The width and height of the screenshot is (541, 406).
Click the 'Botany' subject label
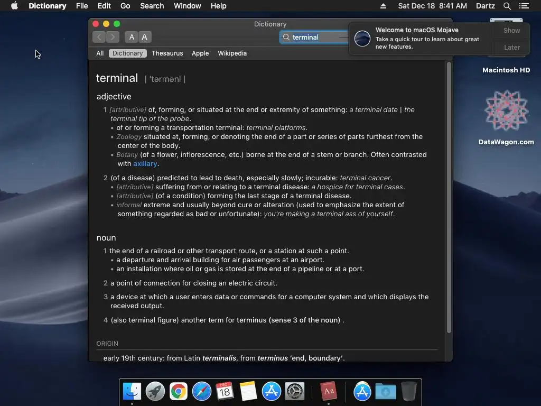[x=127, y=155]
